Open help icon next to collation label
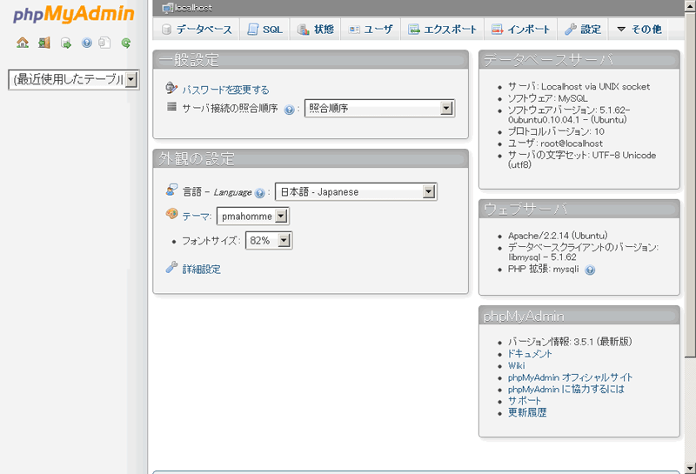The height and width of the screenshot is (474, 696). click(x=289, y=110)
